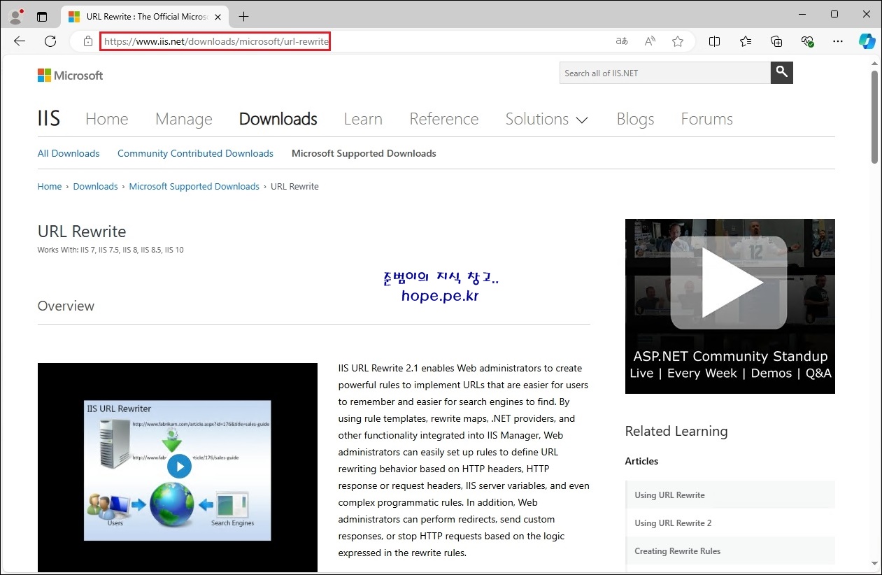Click Microsoft Supported Downloads breadcrumb
This screenshot has height=575, width=882.
point(194,186)
